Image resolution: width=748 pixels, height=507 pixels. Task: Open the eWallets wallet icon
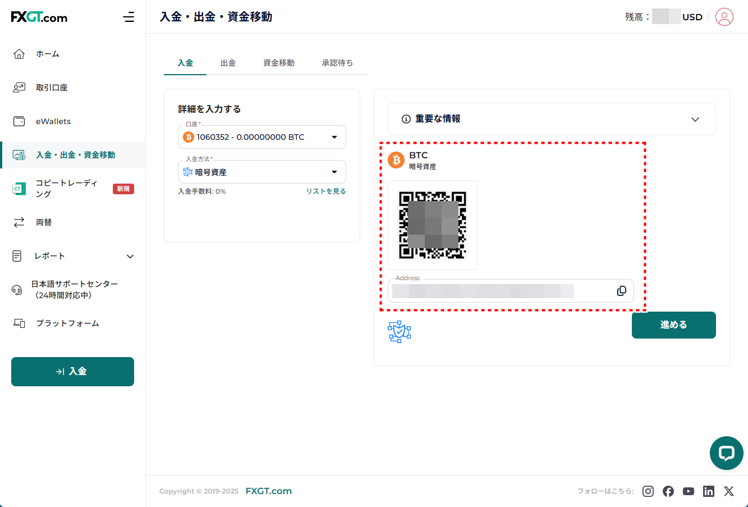click(19, 121)
